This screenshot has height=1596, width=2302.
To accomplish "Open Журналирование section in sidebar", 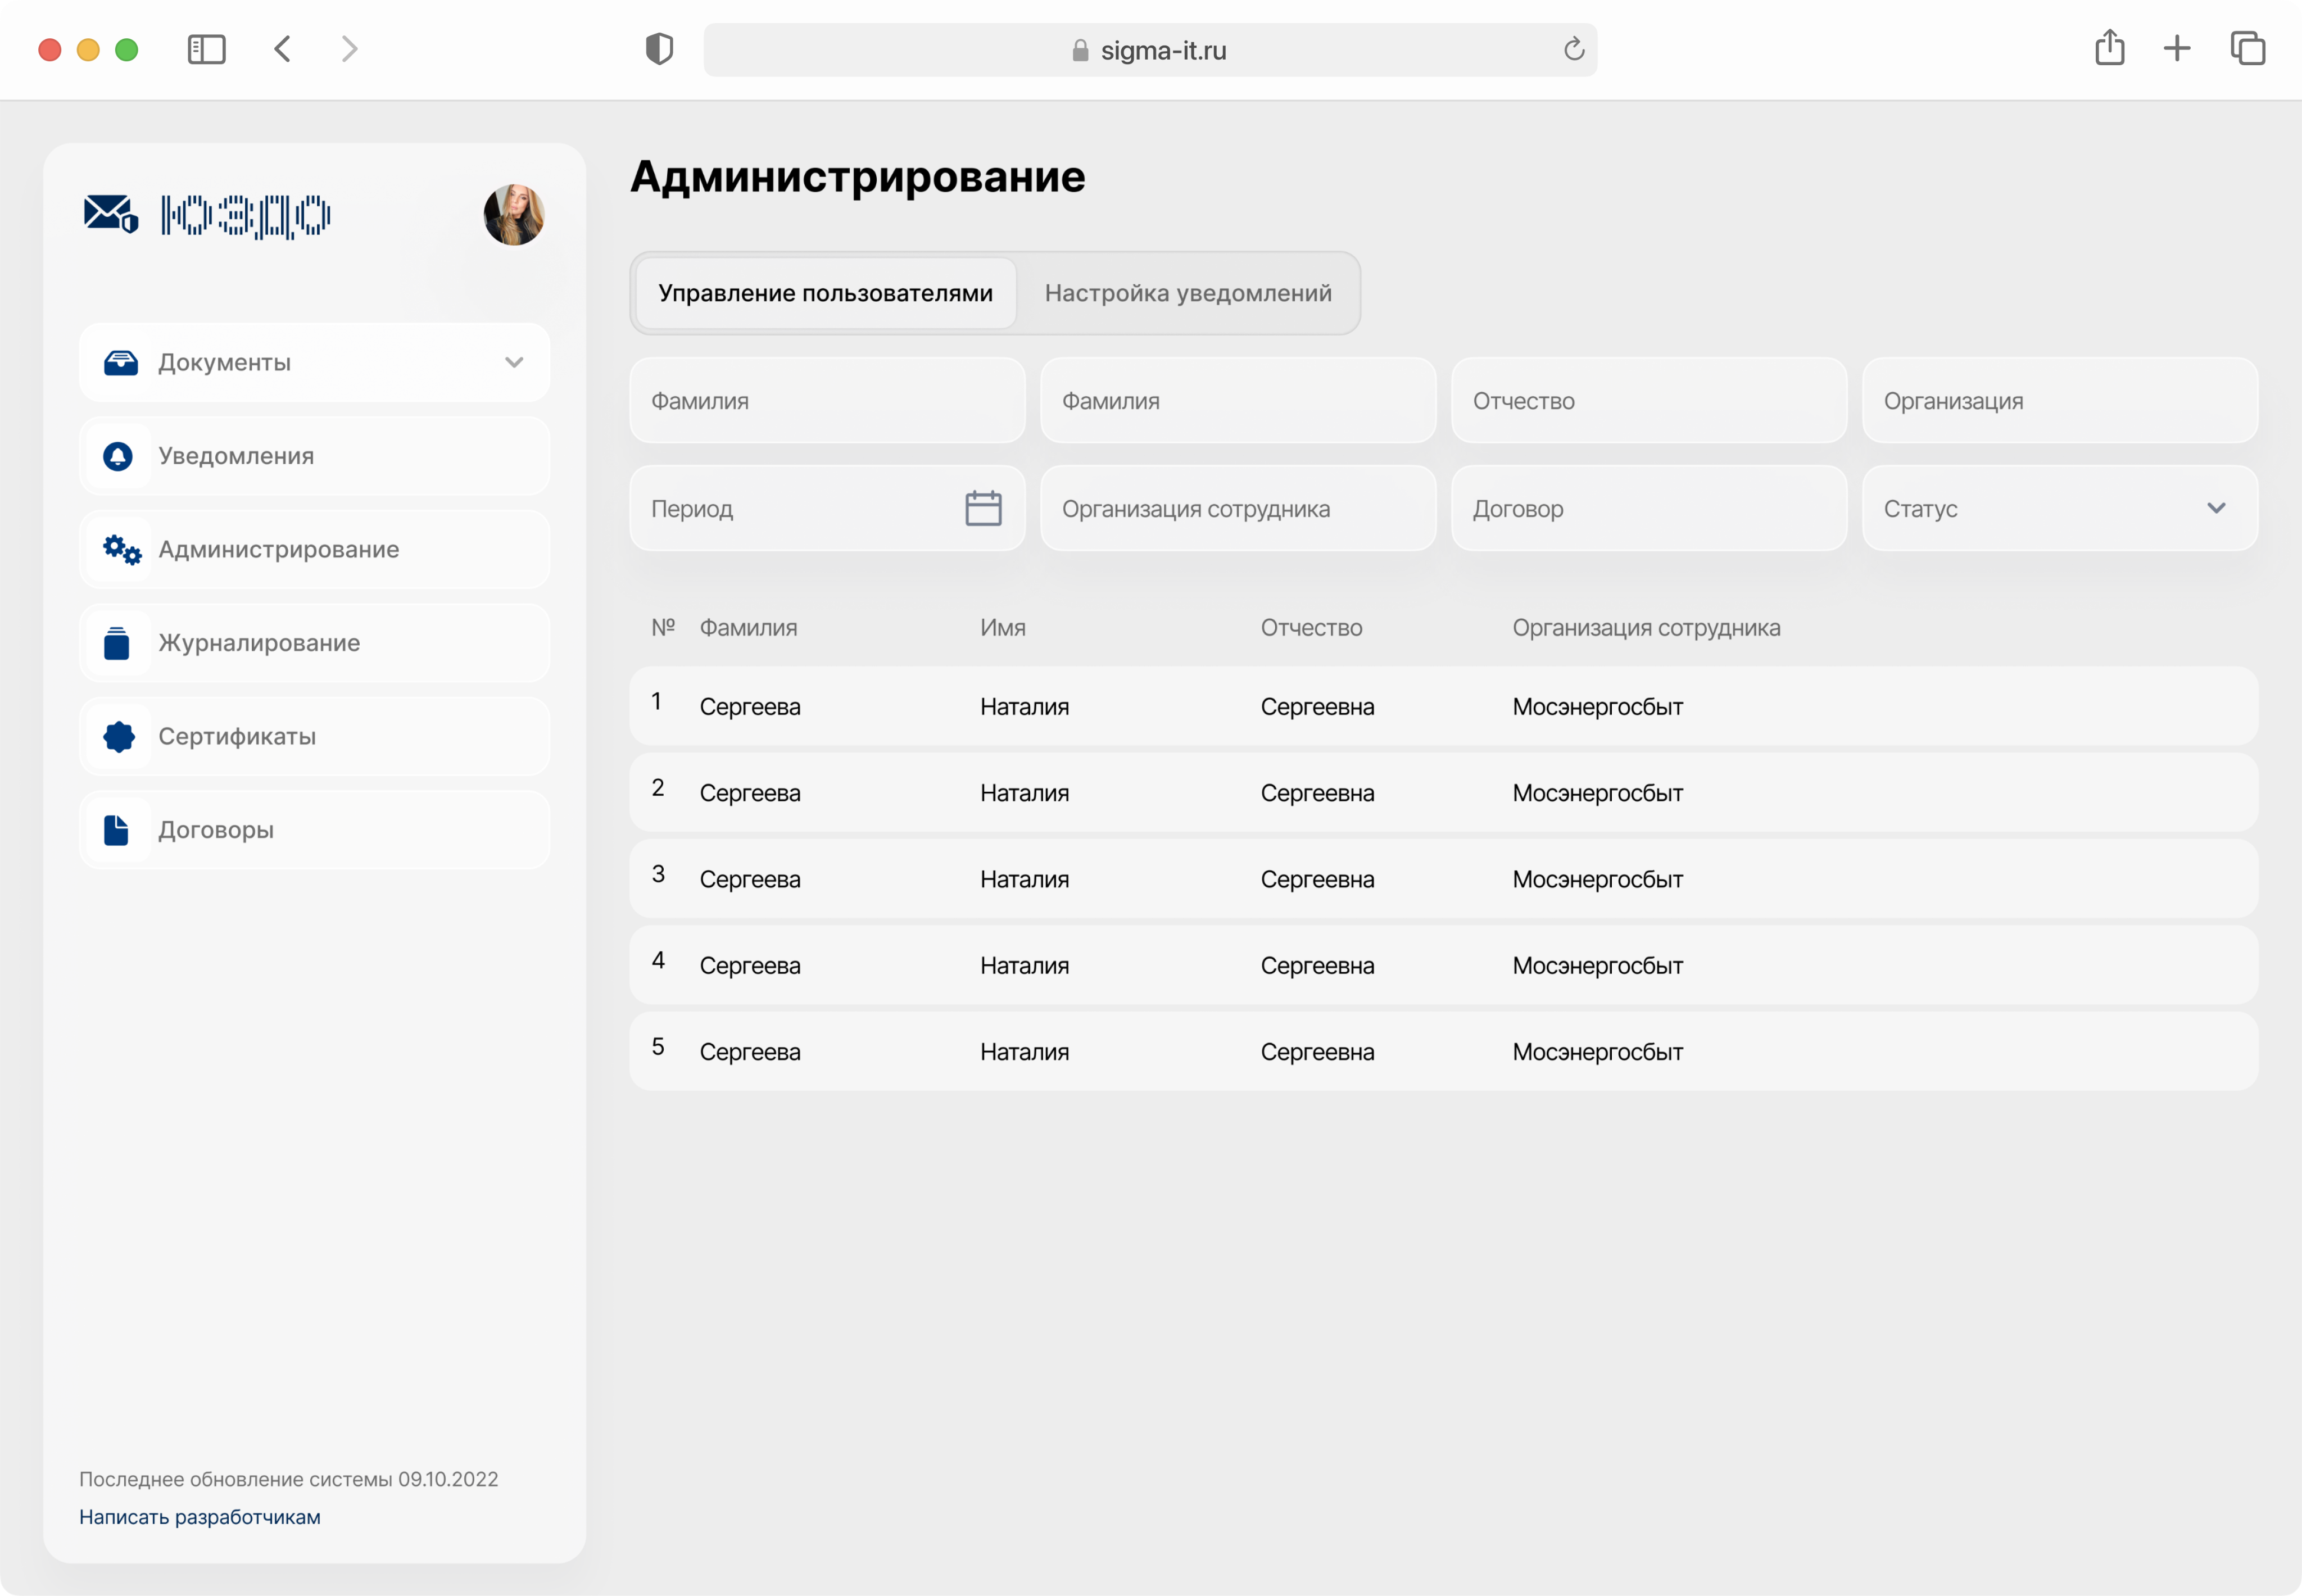I will [259, 643].
